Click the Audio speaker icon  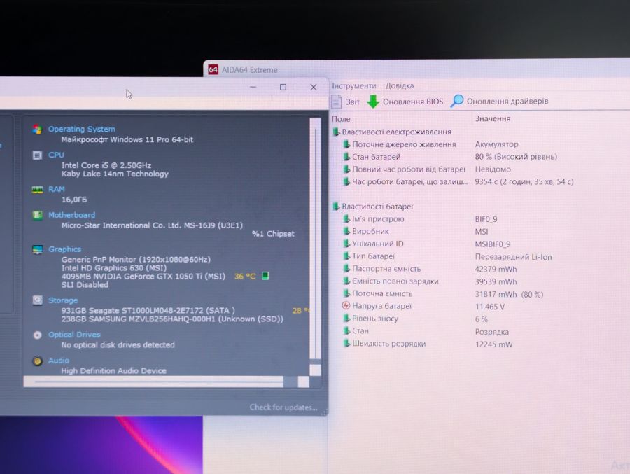37,361
